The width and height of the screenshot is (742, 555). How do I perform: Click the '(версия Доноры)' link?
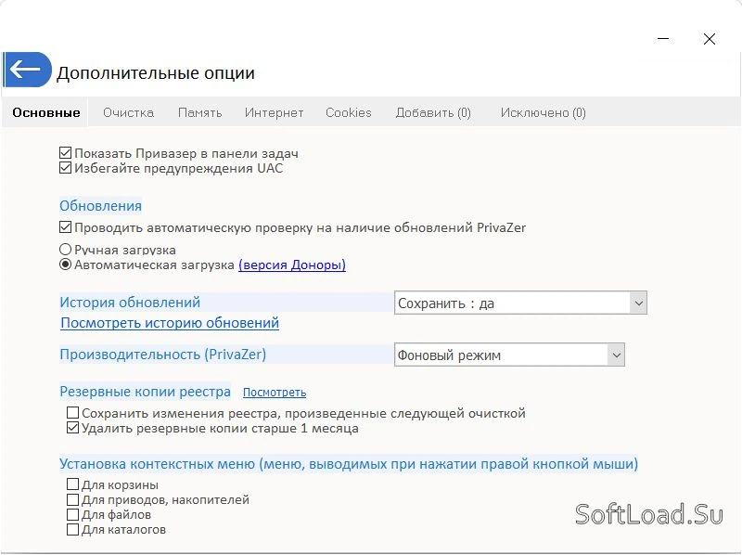[292, 265]
